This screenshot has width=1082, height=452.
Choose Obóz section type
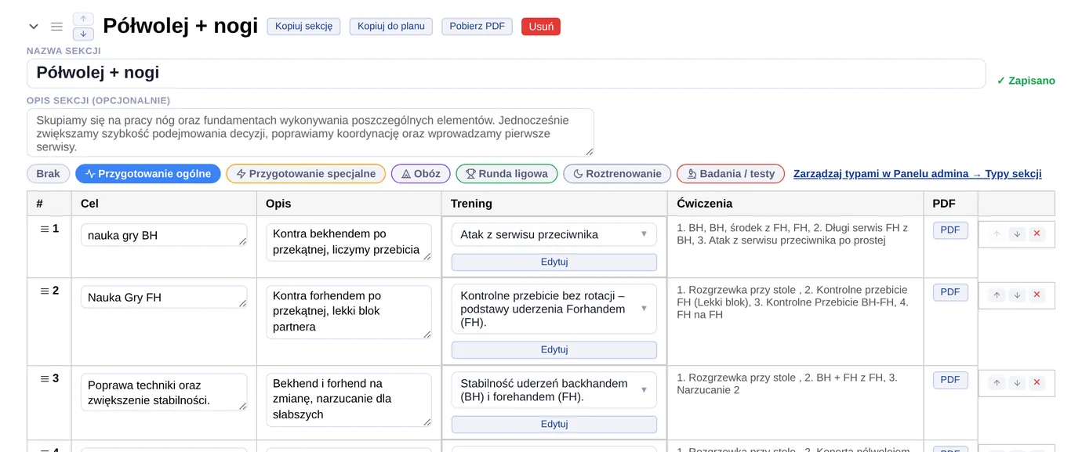coord(421,174)
